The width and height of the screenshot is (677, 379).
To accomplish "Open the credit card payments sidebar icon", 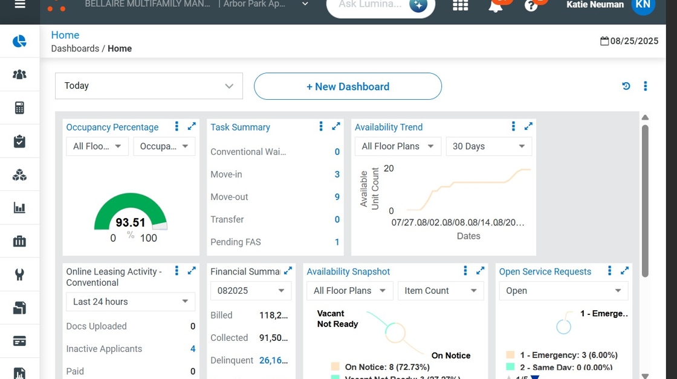I will tap(19, 341).
